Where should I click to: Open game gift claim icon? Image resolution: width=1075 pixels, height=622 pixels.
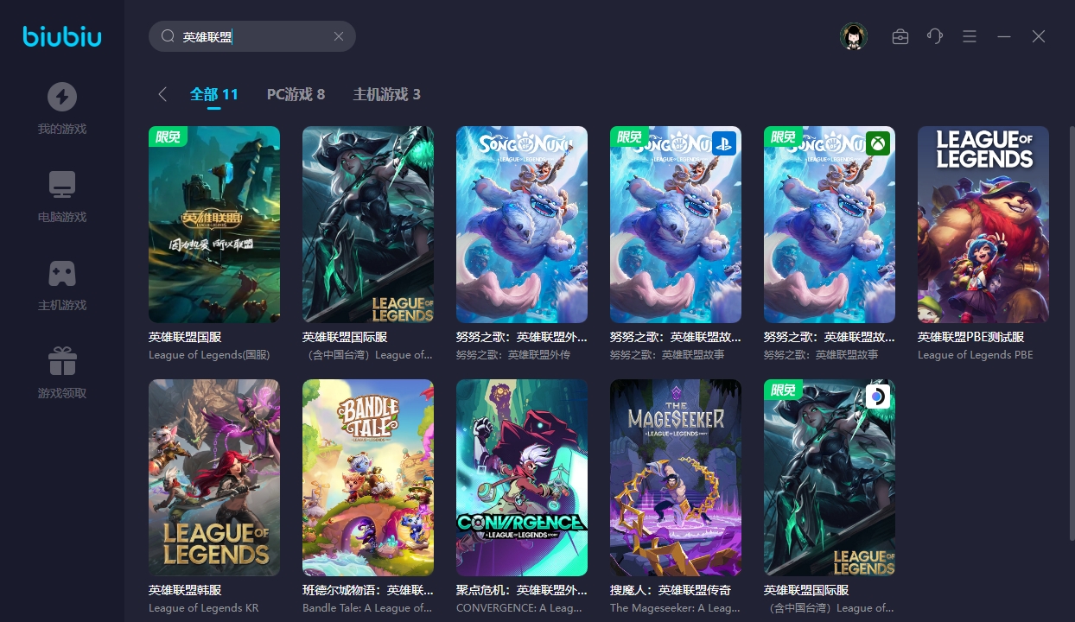click(61, 361)
